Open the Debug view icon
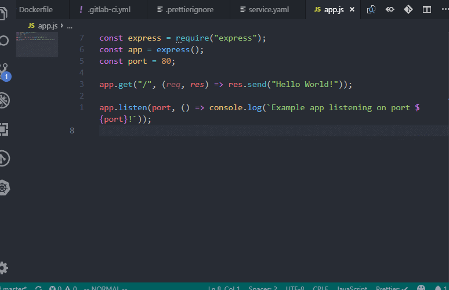The image size is (449, 290). (x=4, y=100)
